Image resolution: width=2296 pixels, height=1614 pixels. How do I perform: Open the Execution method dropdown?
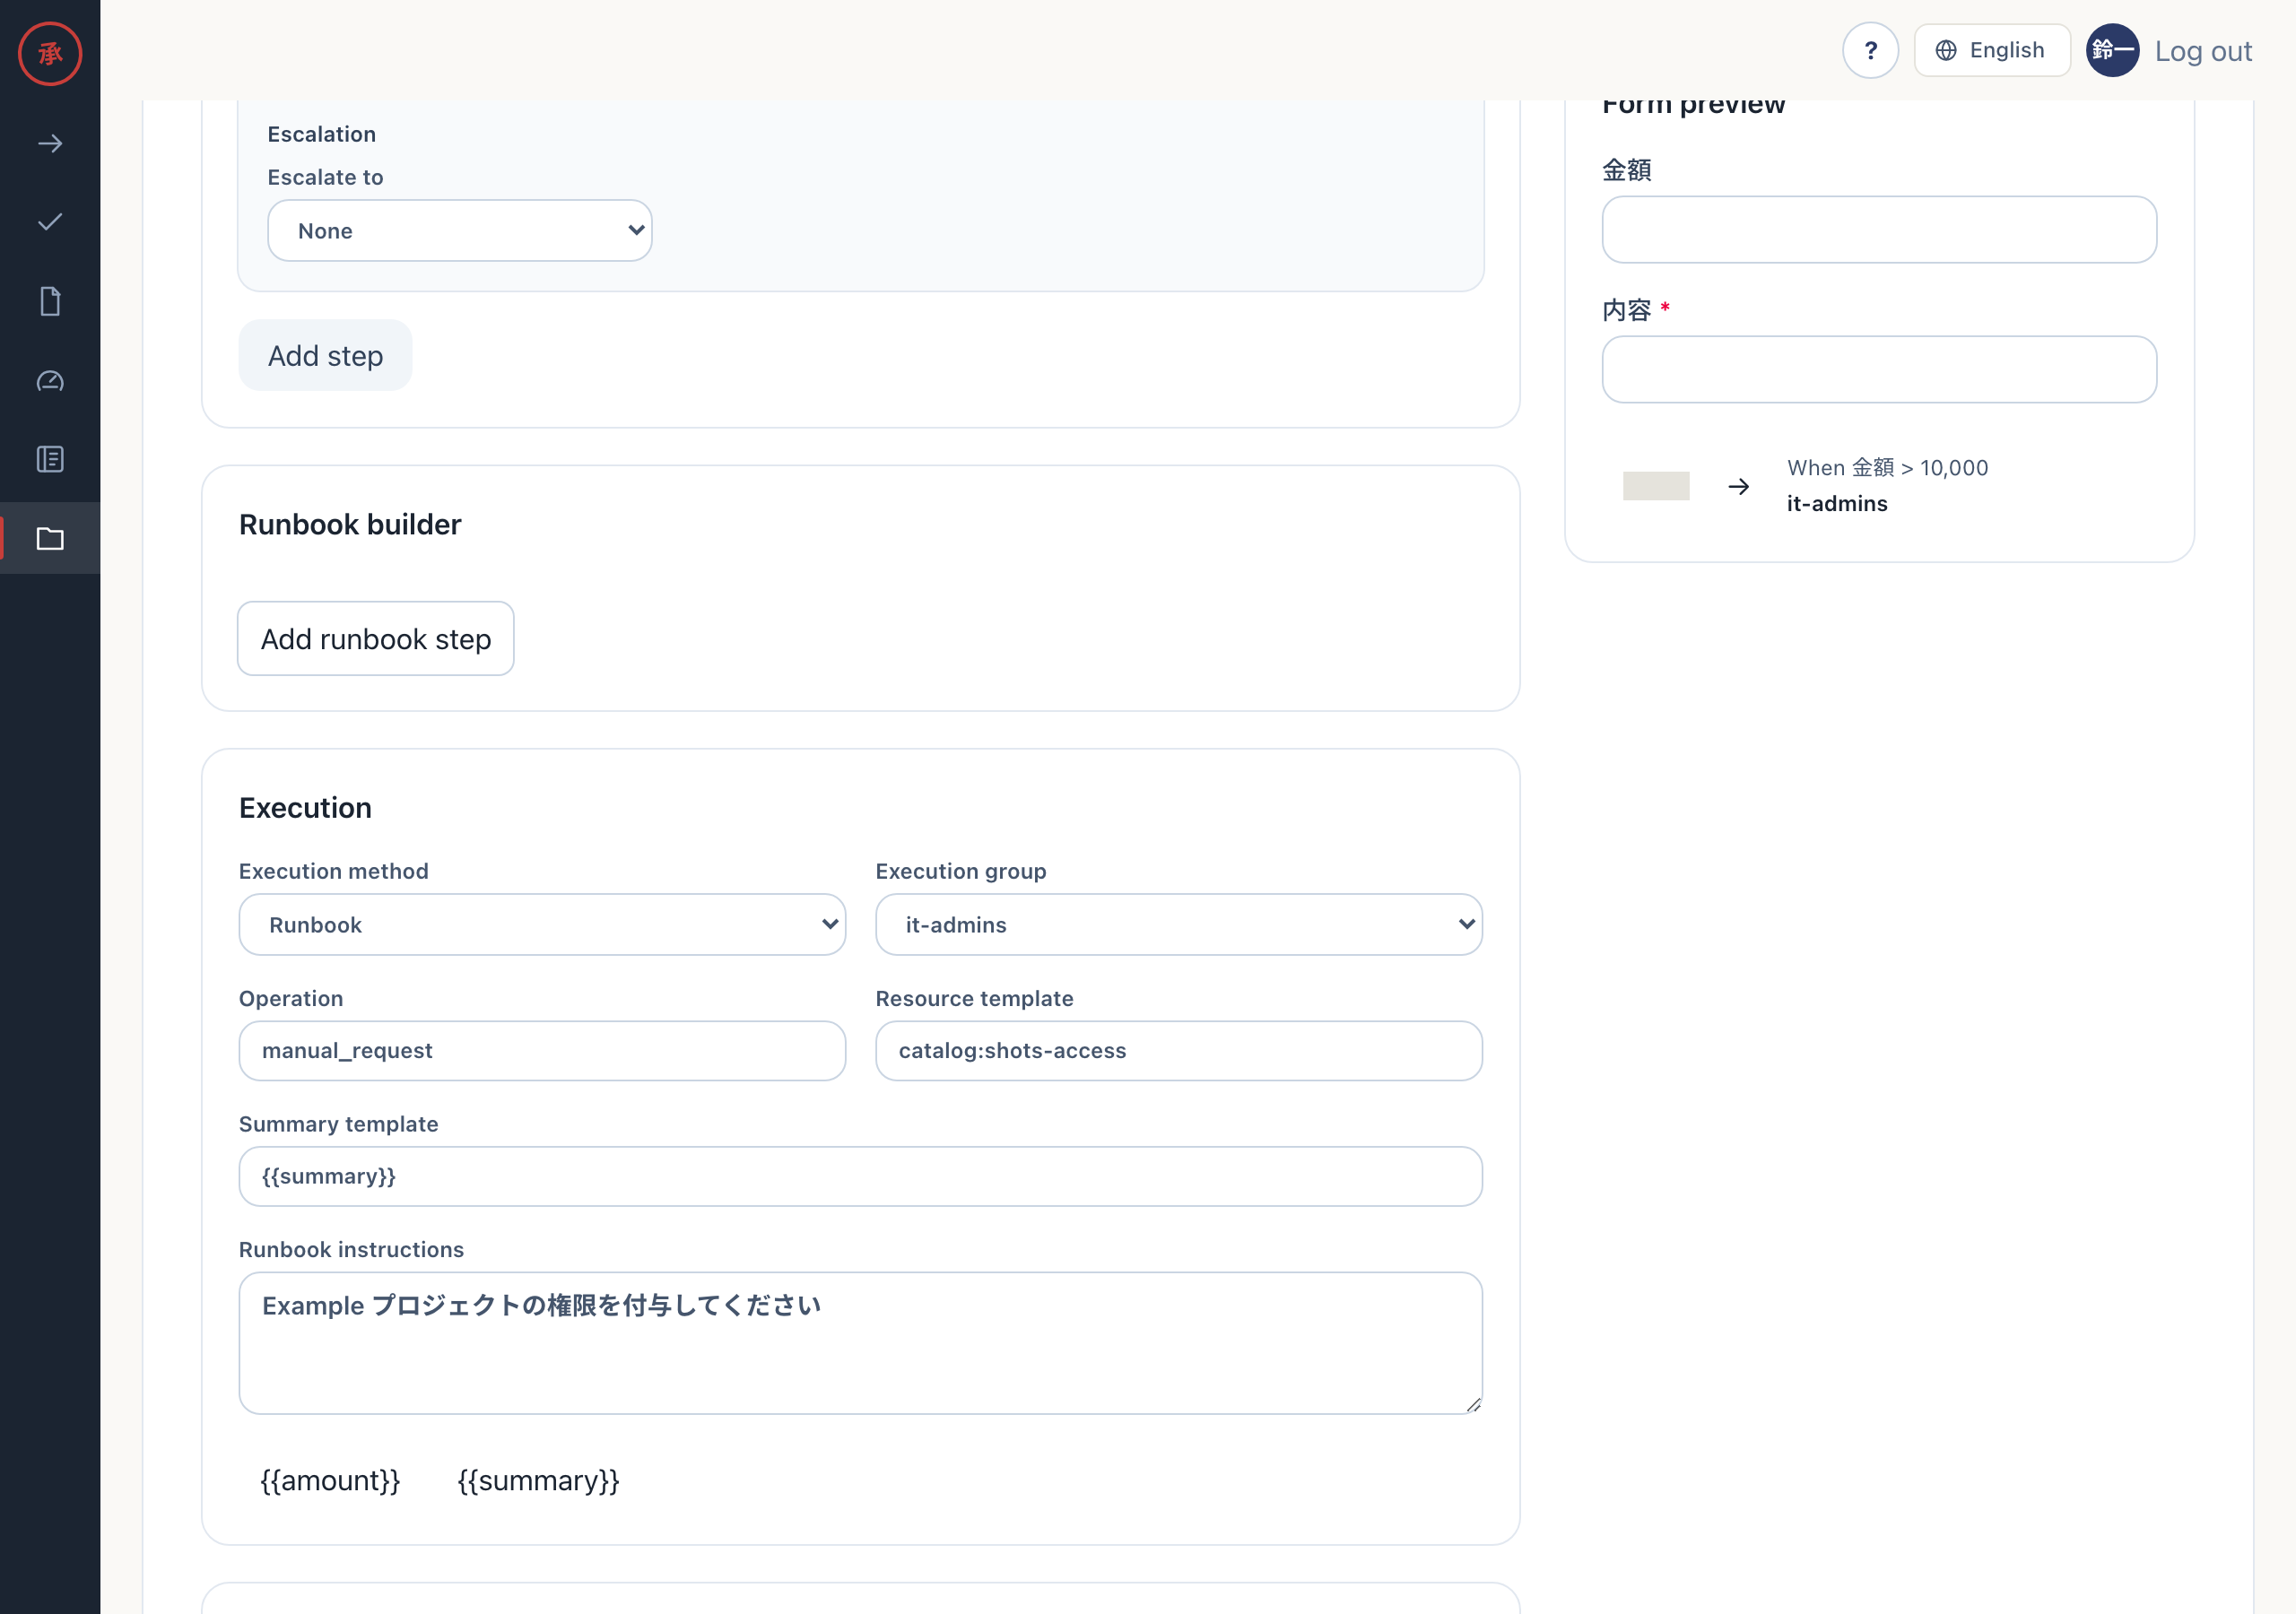click(542, 924)
